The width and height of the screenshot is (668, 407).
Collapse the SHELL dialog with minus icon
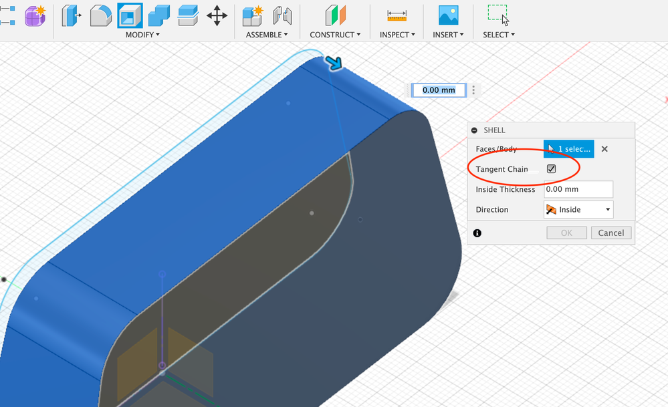[x=474, y=130]
